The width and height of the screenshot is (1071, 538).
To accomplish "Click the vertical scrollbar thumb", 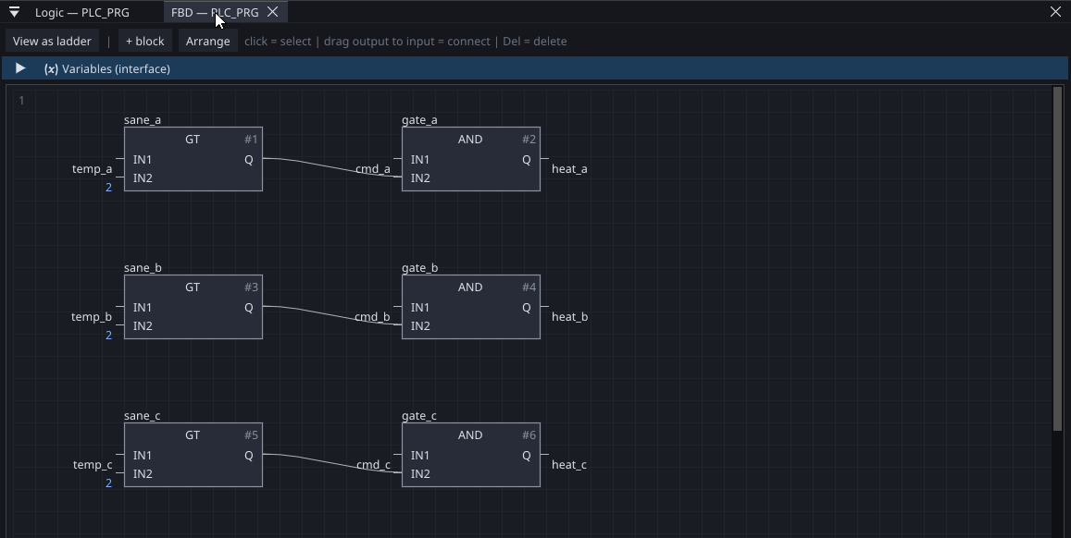I will pos(1058,259).
